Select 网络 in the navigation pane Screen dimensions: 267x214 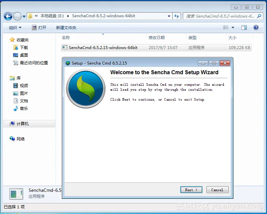pos(20,139)
